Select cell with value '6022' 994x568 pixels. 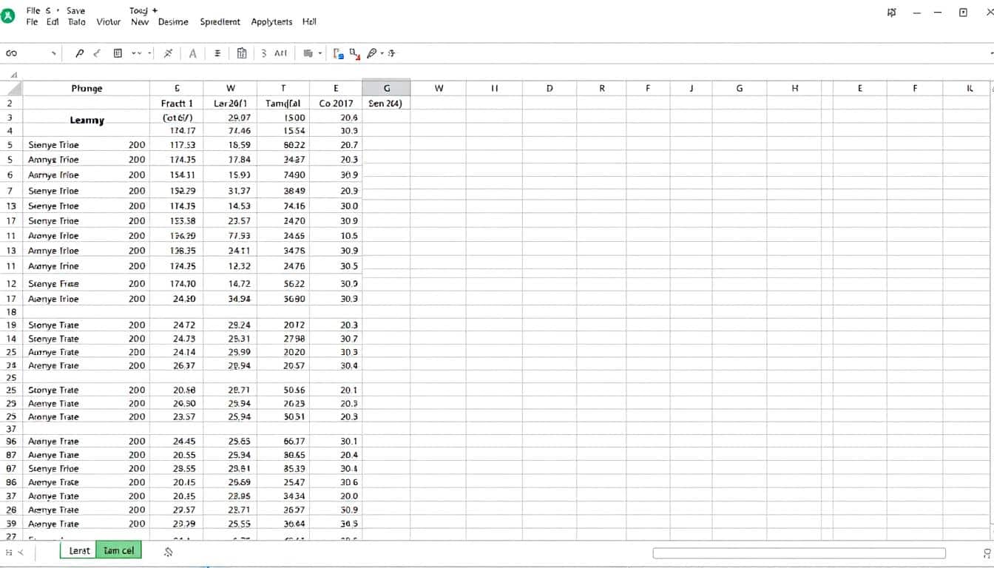point(283,145)
